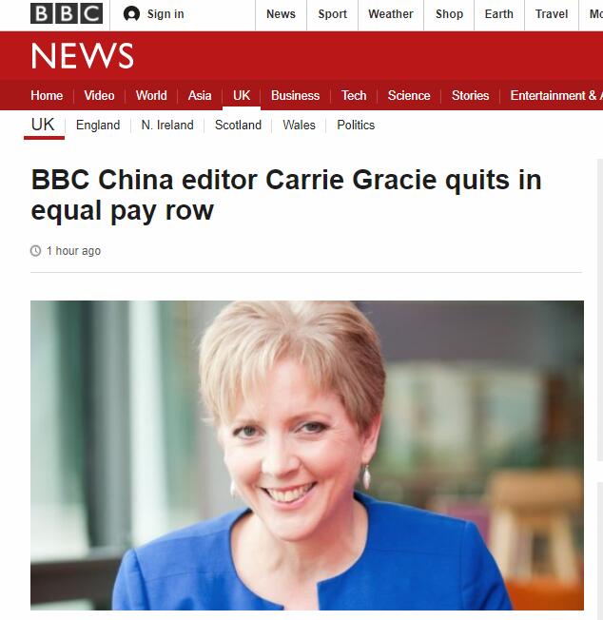Viewport: 603px width, 620px height.
Task: Click the clock icon beside 1 hour ago
Action: (x=35, y=251)
